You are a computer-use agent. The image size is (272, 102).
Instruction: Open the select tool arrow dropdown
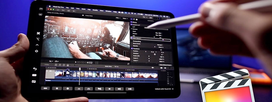pyautogui.click(x=76, y=65)
